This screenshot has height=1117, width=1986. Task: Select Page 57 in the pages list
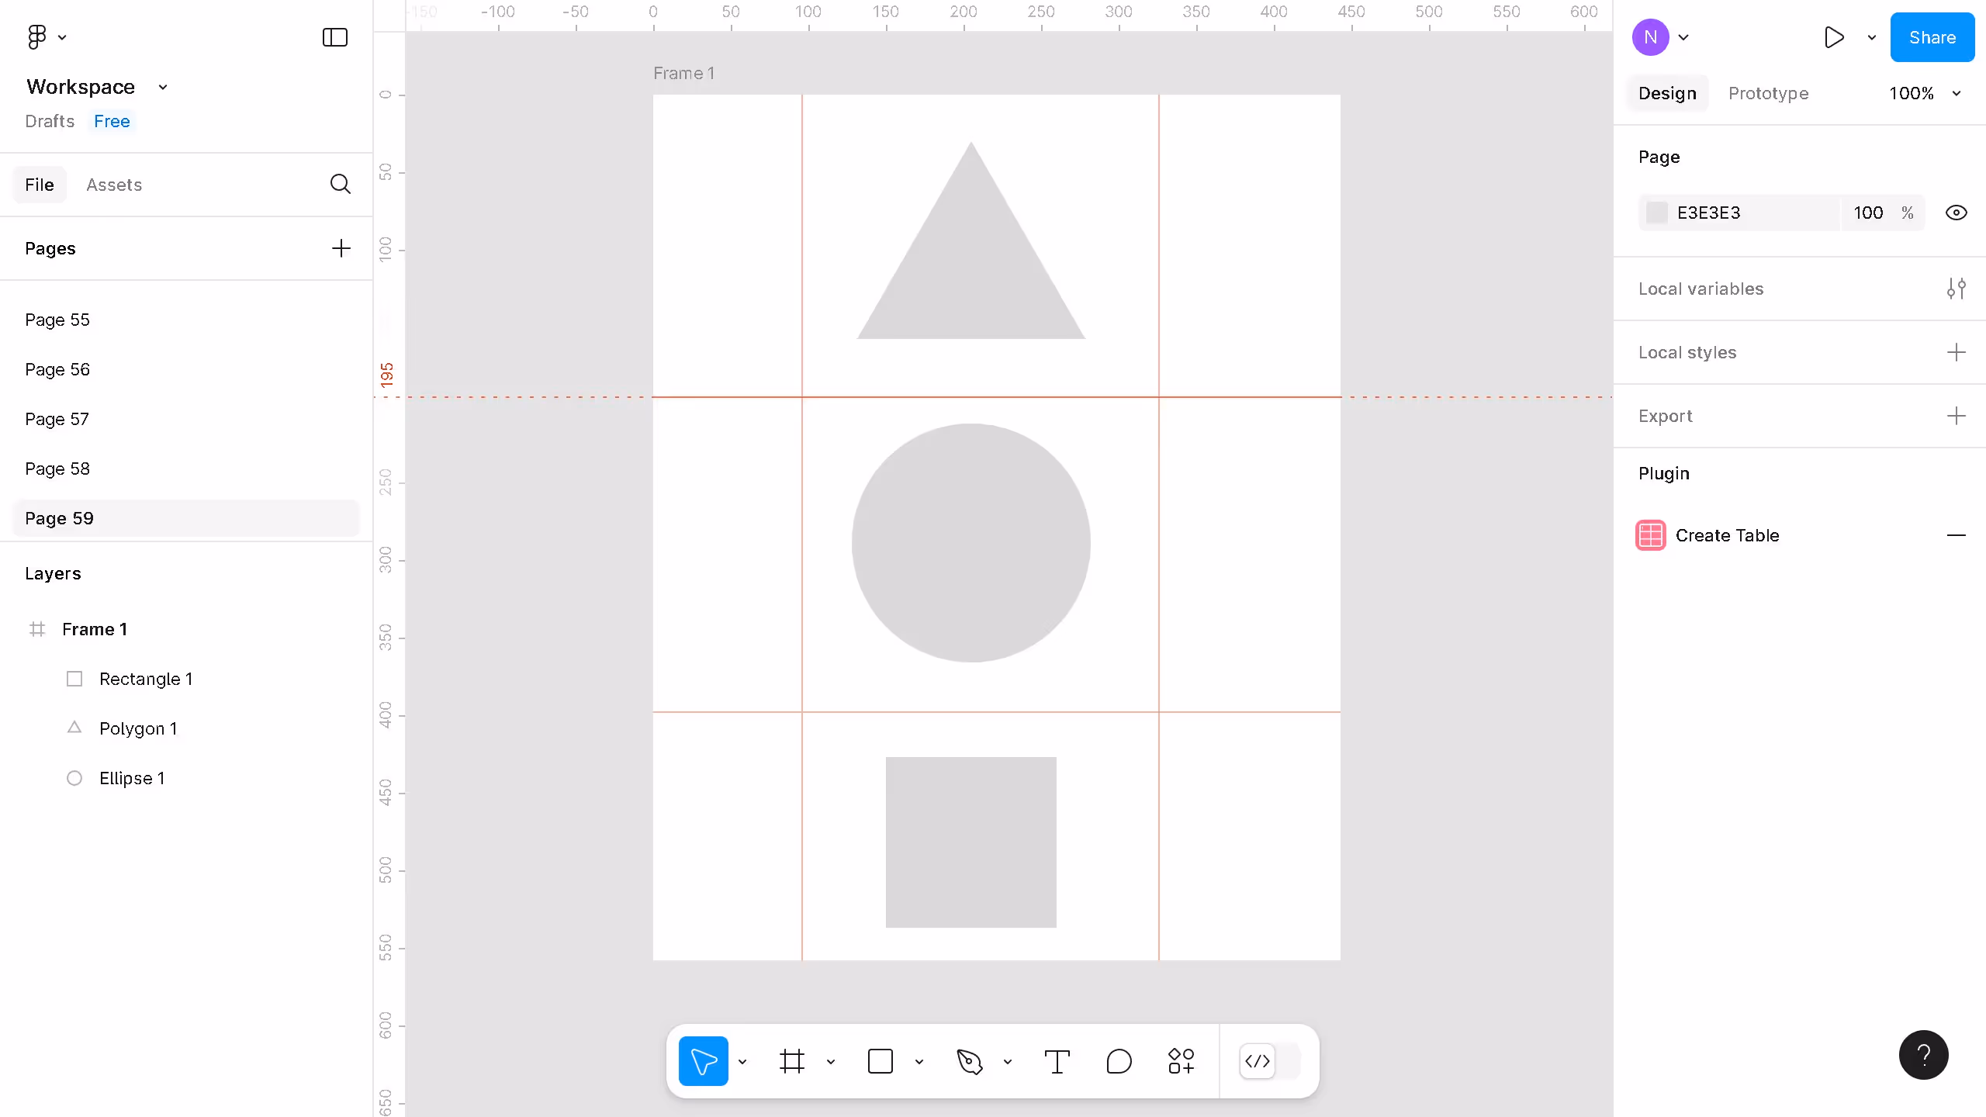pyautogui.click(x=57, y=419)
